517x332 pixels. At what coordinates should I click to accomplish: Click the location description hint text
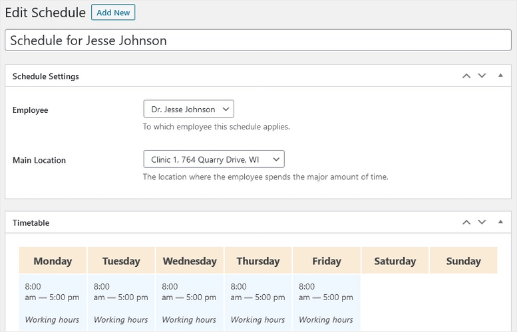click(x=265, y=177)
